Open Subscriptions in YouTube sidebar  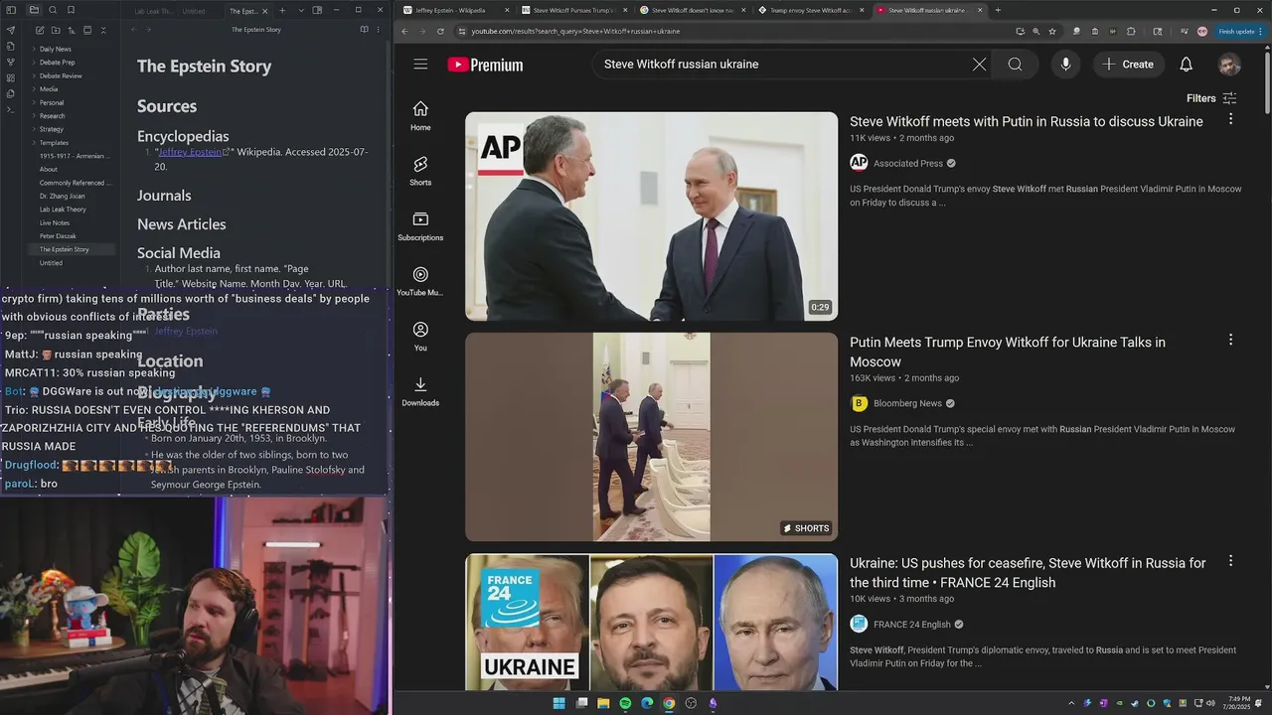pos(420,225)
